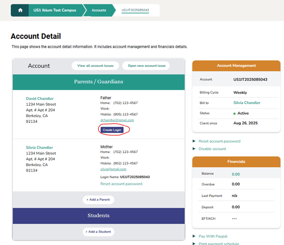The height and width of the screenshot is (245, 284).
Task: Select US1IT2025085043 breadcrumb tab
Action: 135,10
